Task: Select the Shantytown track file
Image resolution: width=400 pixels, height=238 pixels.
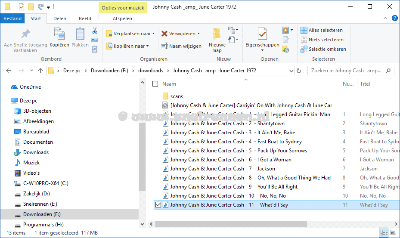Action: click(x=227, y=124)
